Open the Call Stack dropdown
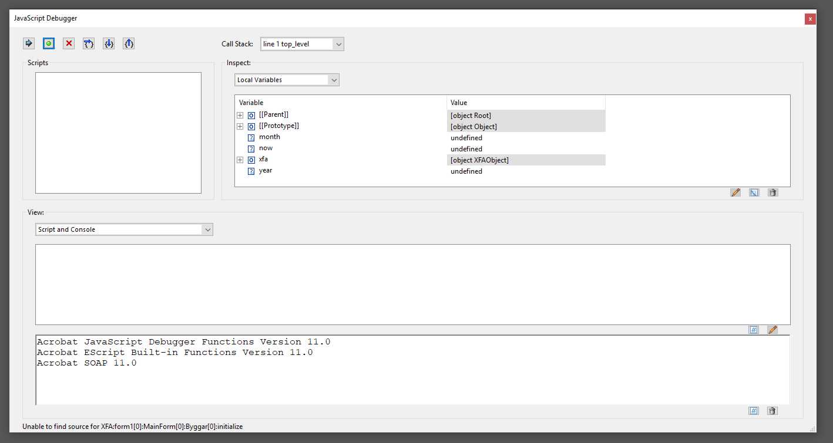The image size is (833, 443). 338,44
